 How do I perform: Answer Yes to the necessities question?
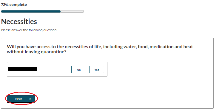coord(96,70)
